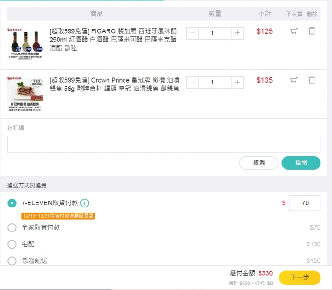The width and height of the screenshot is (332, 290).
Task: Save FIGARO vinegar for next purchase cart icon
Action: coord(294,31)
